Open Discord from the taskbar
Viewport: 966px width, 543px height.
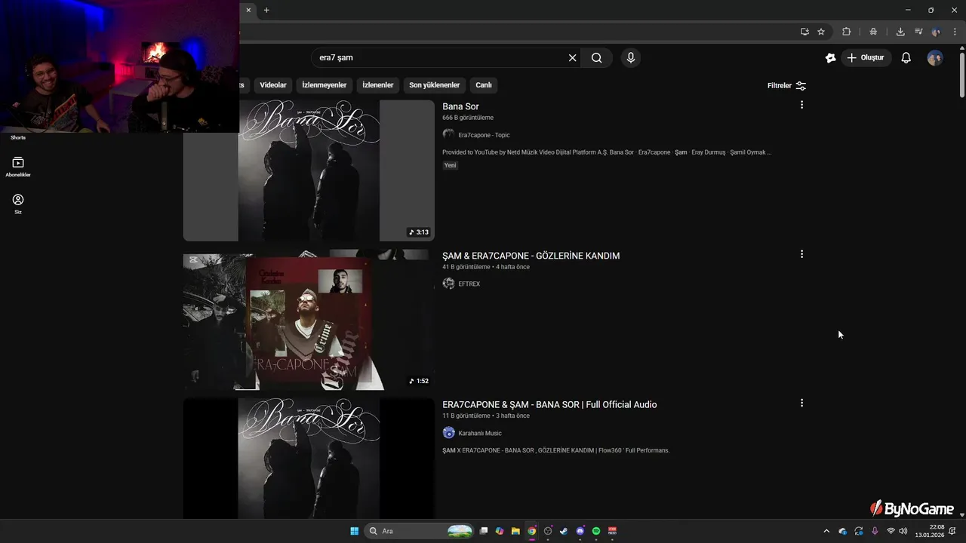coord(580,531)
